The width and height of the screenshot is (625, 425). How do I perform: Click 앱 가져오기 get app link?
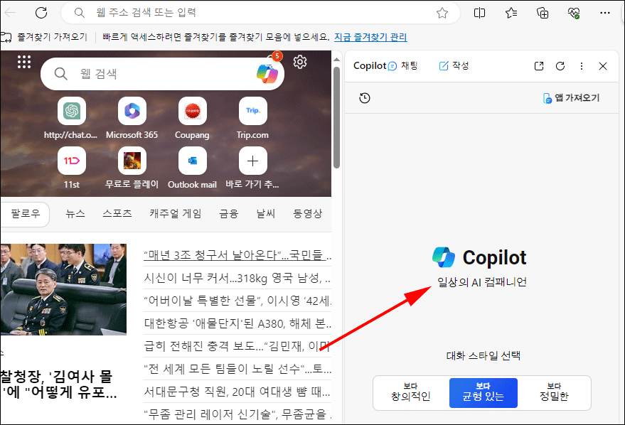click(571, 98)
